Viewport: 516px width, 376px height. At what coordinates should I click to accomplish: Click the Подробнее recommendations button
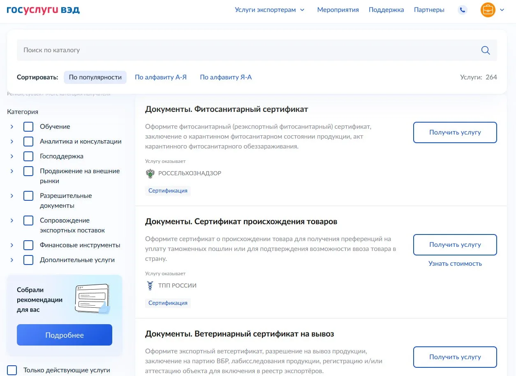[x=65, y=335]
